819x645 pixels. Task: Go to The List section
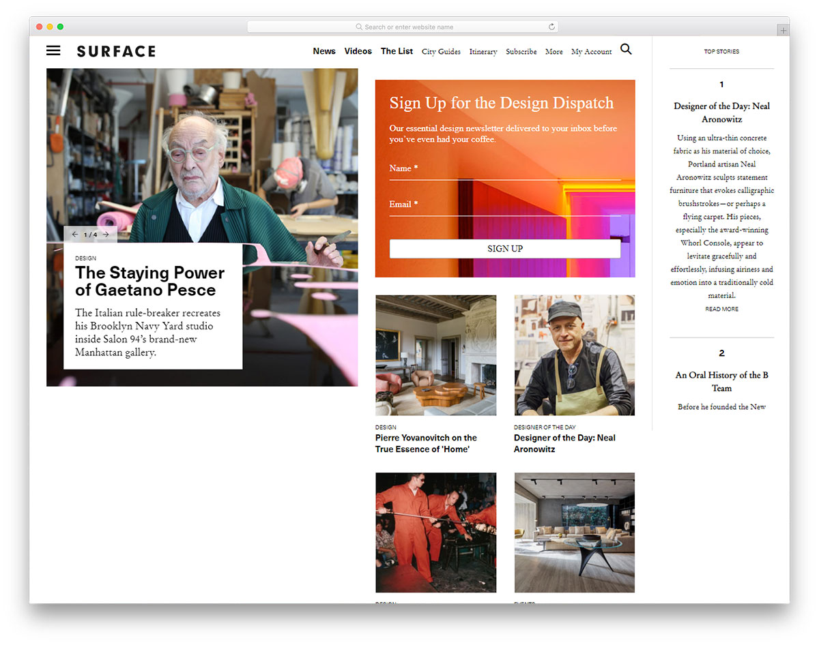397,51
